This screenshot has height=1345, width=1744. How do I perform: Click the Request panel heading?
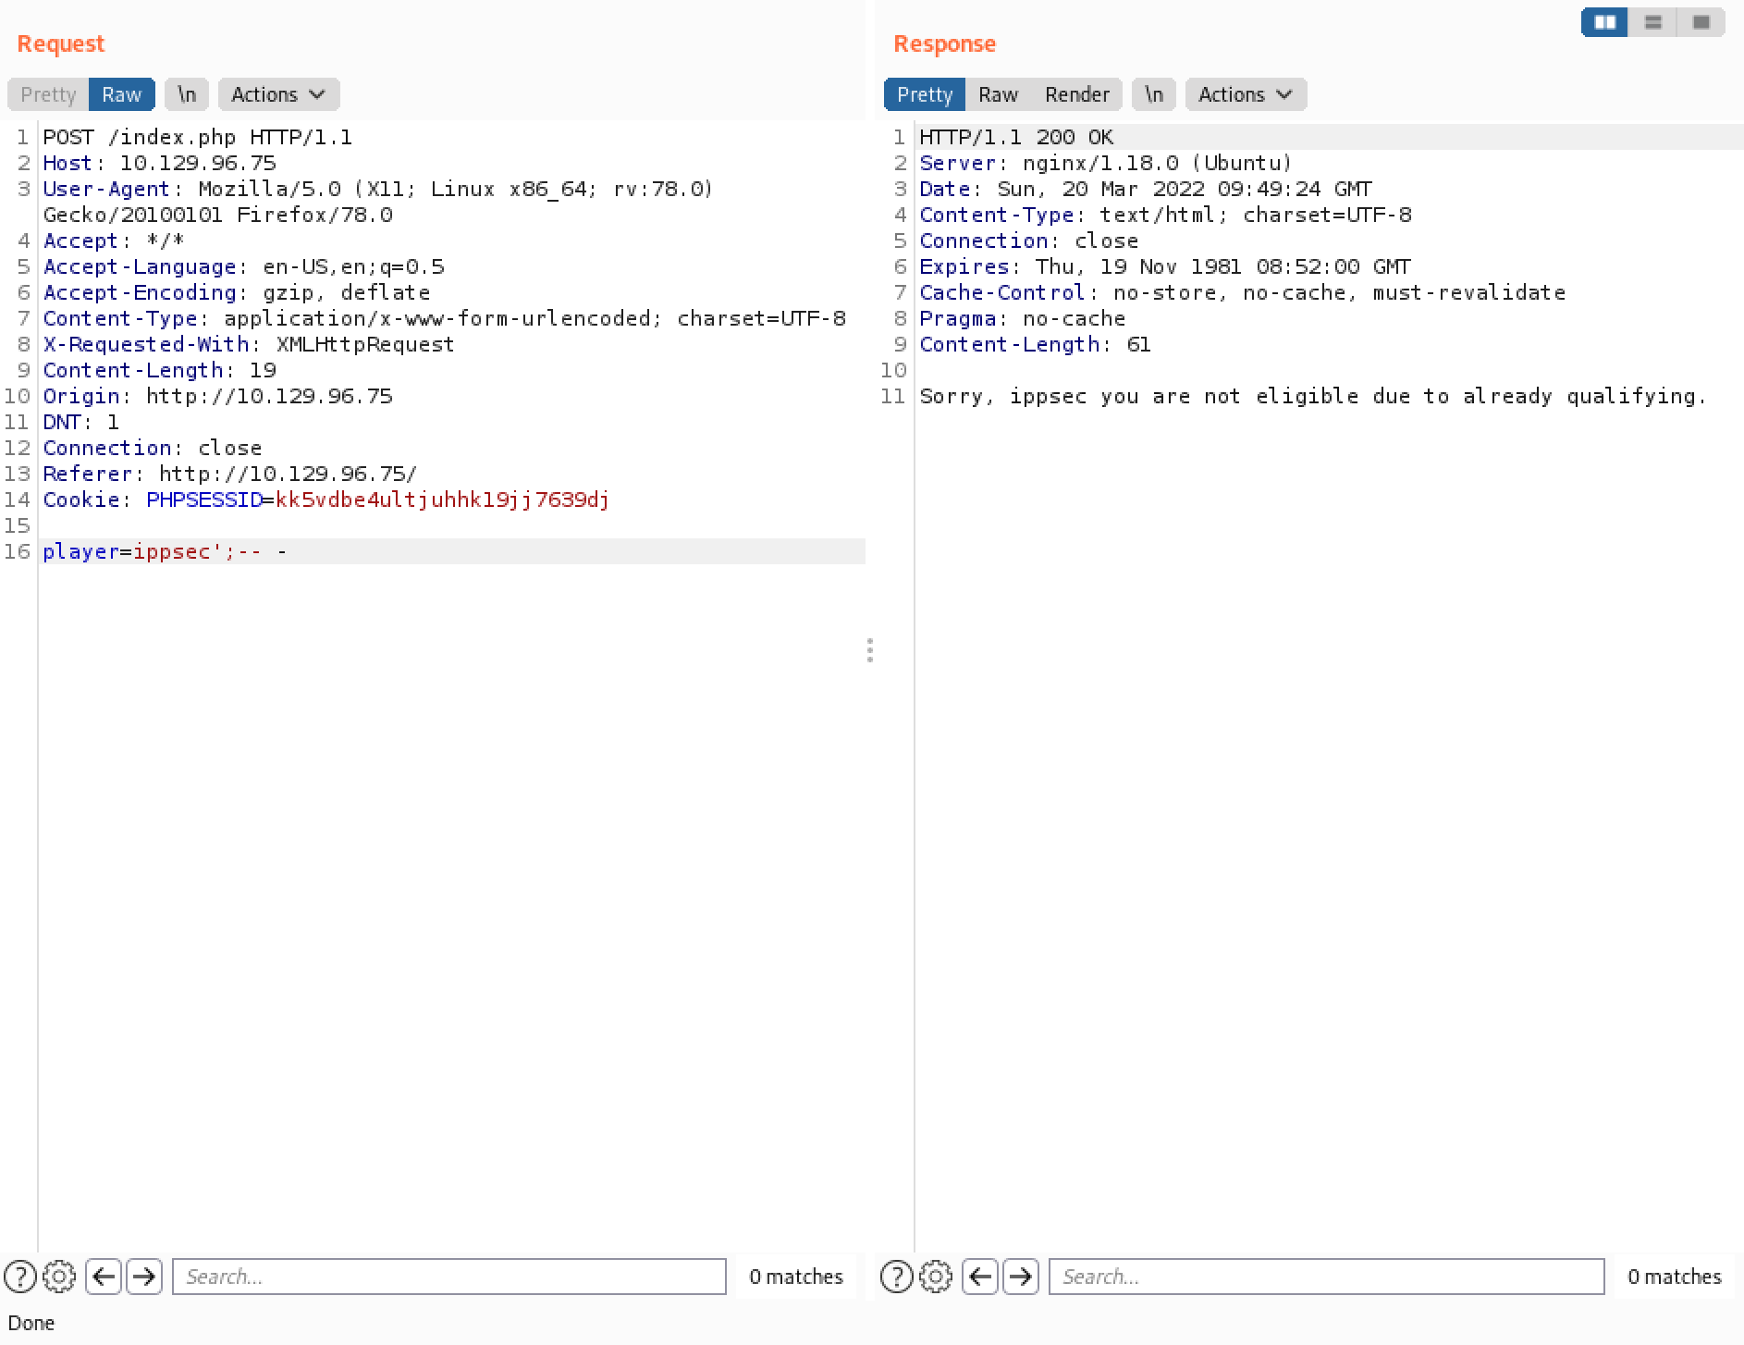(x=61, y=43)
